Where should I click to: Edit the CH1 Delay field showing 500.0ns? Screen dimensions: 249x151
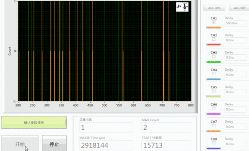235,23
